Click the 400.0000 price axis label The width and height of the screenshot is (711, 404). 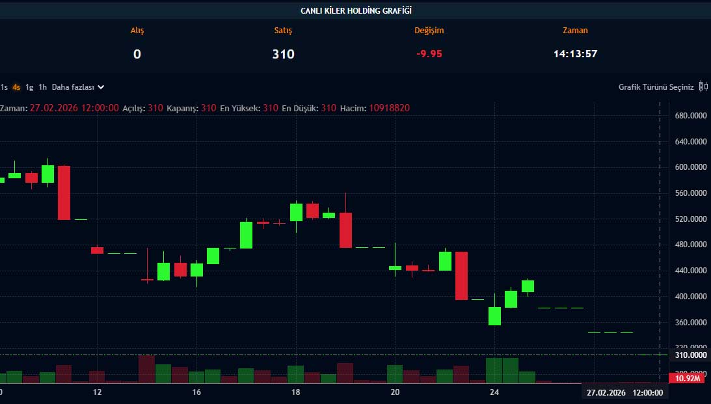[x=691, y=297]
